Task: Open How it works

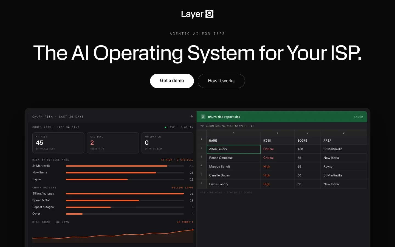Action: 221,81
